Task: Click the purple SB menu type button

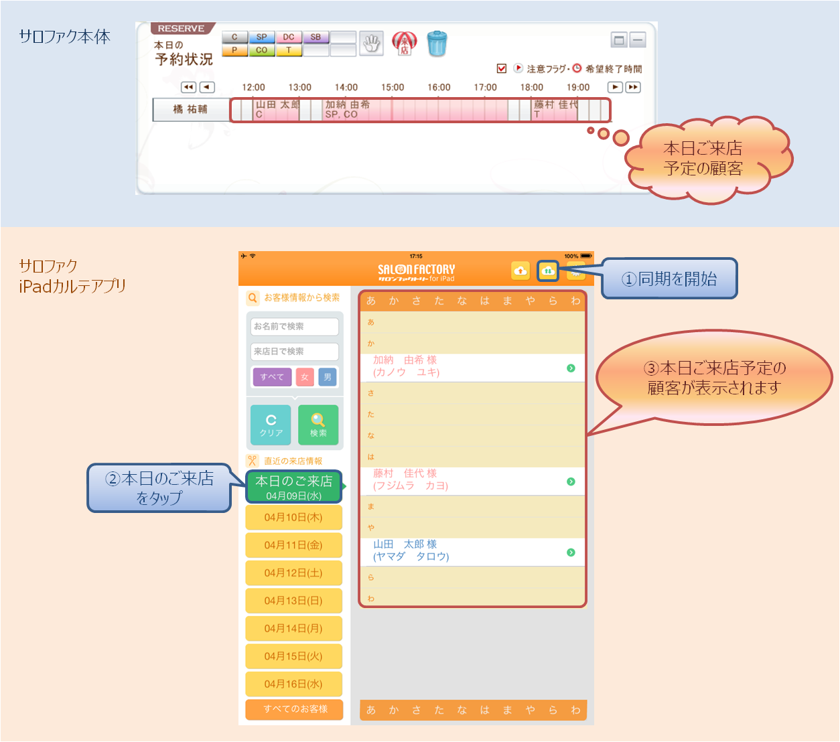Action: click(316, 38)
